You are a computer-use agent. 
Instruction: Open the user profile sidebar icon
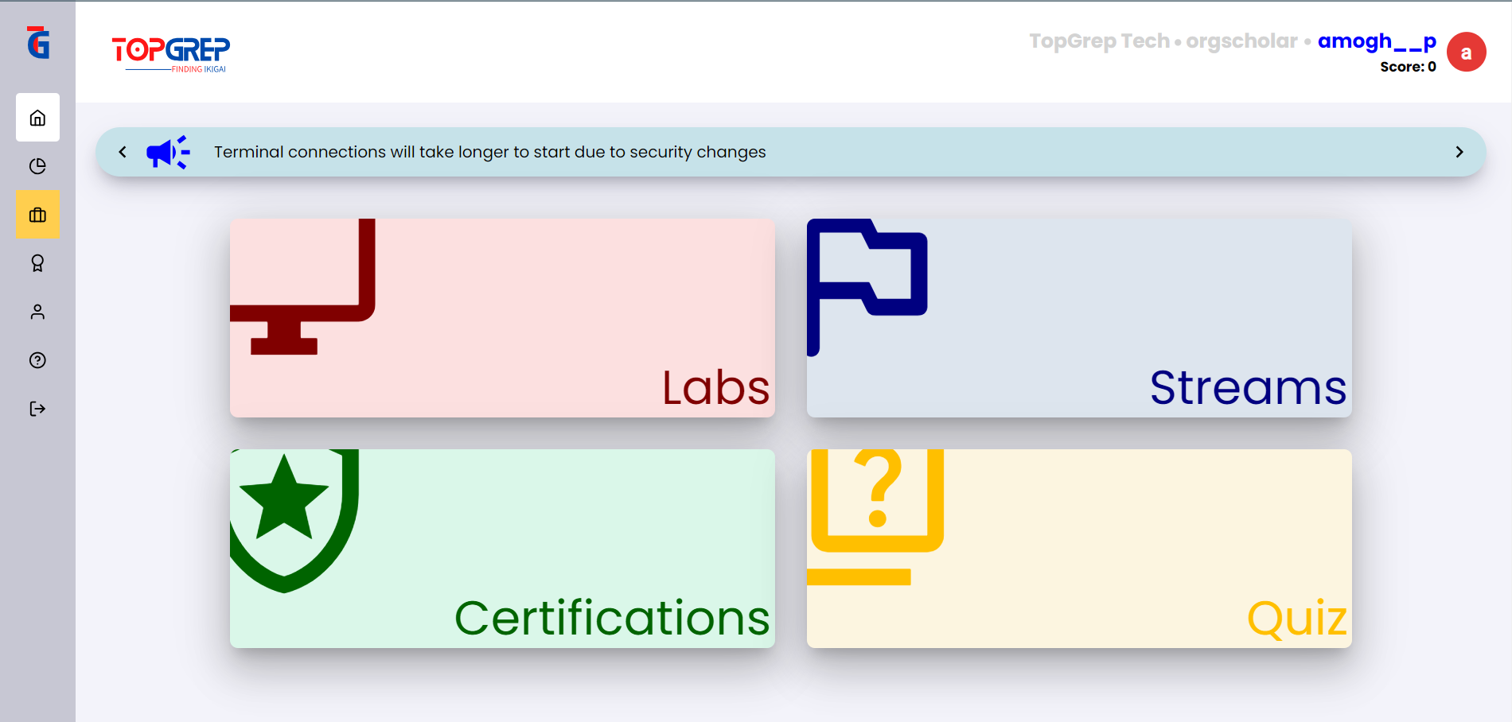(x=37, y=312)
